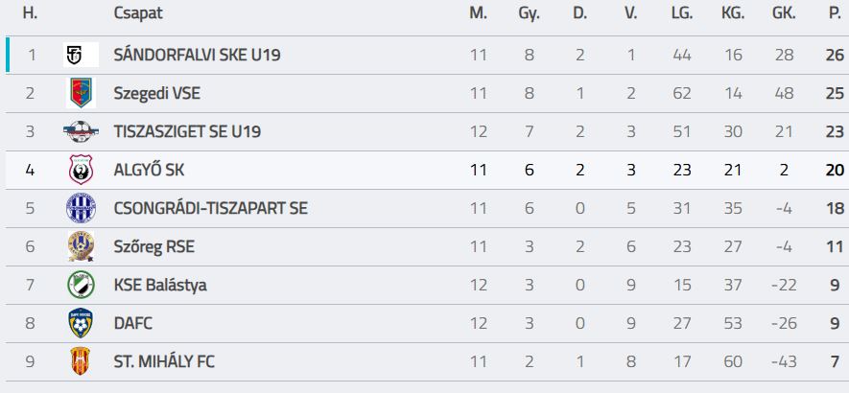
Task: Click the Gy. wins column header
Action: coord(529,13)
